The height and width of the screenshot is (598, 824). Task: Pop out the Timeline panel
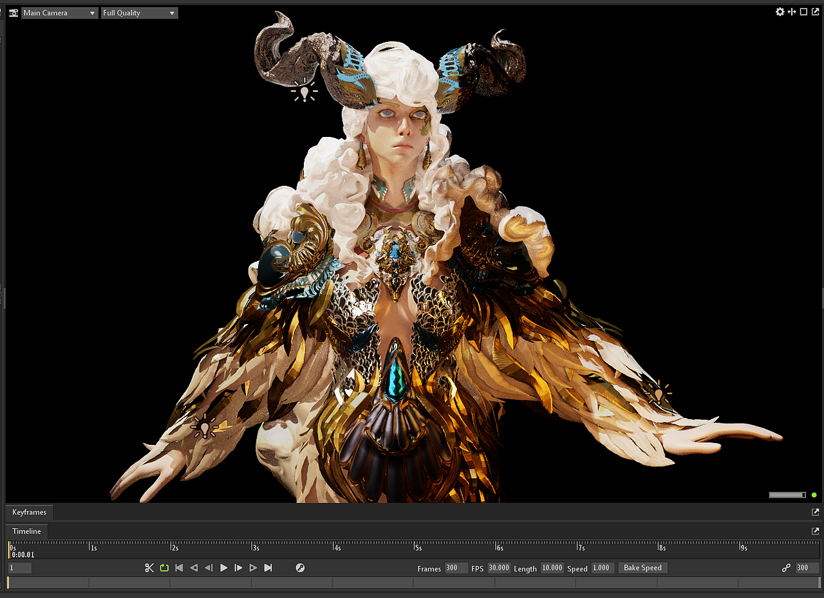coord(816,531)
